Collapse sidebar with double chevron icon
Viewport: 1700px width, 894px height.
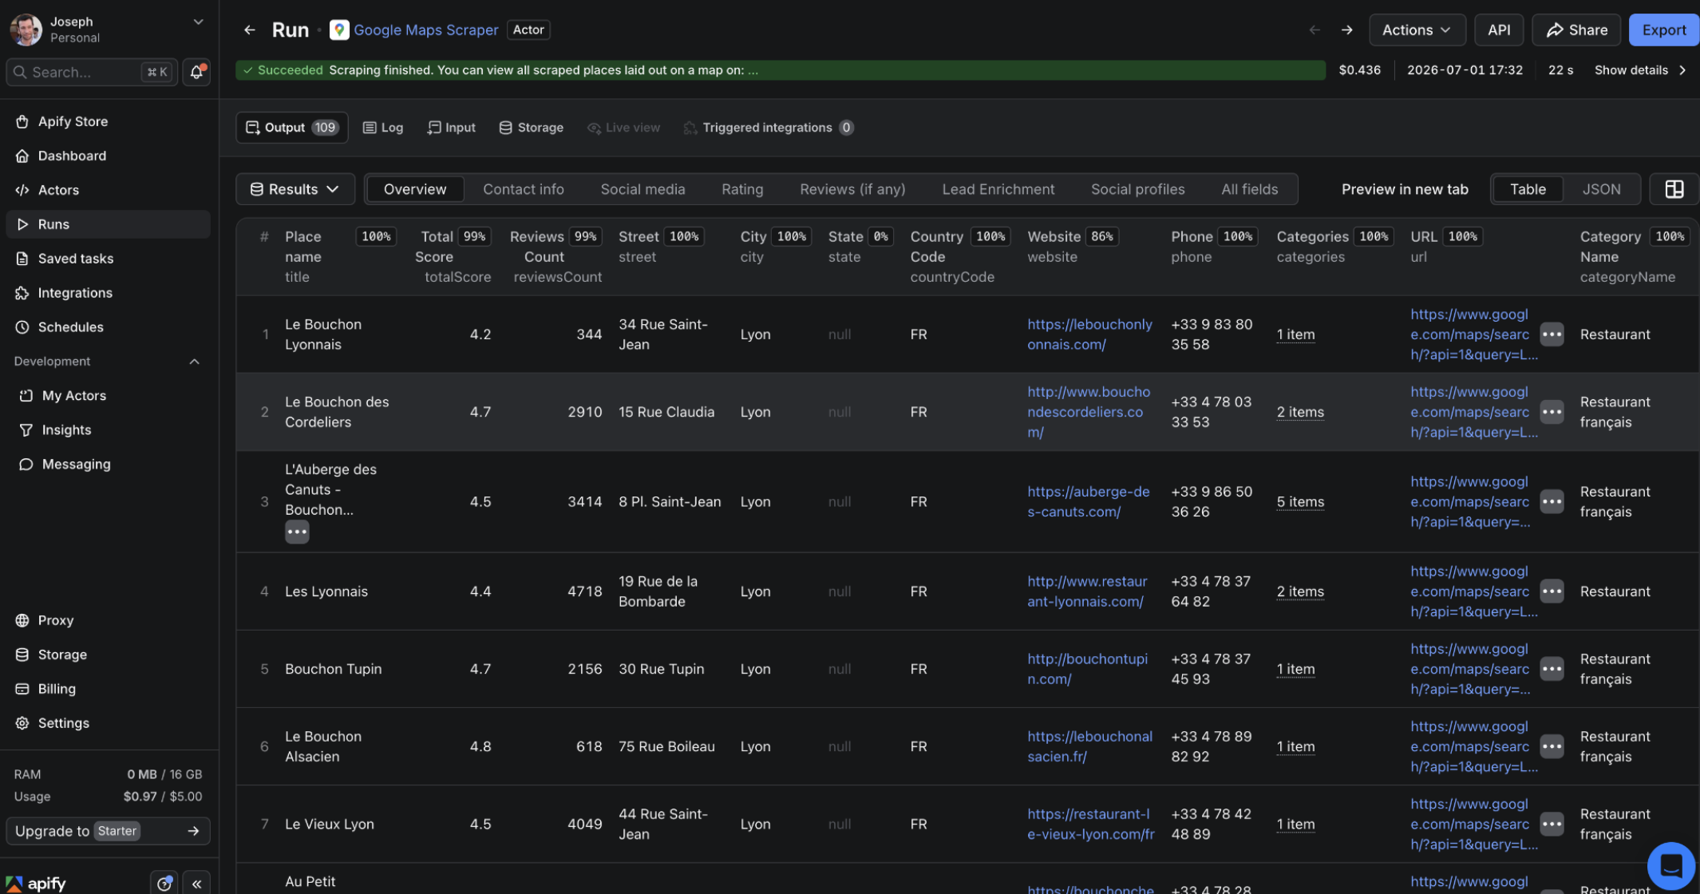(x=196, y=884)
